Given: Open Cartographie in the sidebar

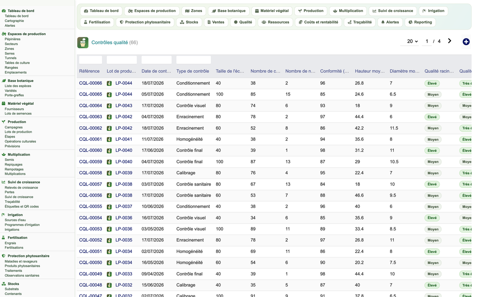Looking at the screenshot, I should (x=14, y=21).
